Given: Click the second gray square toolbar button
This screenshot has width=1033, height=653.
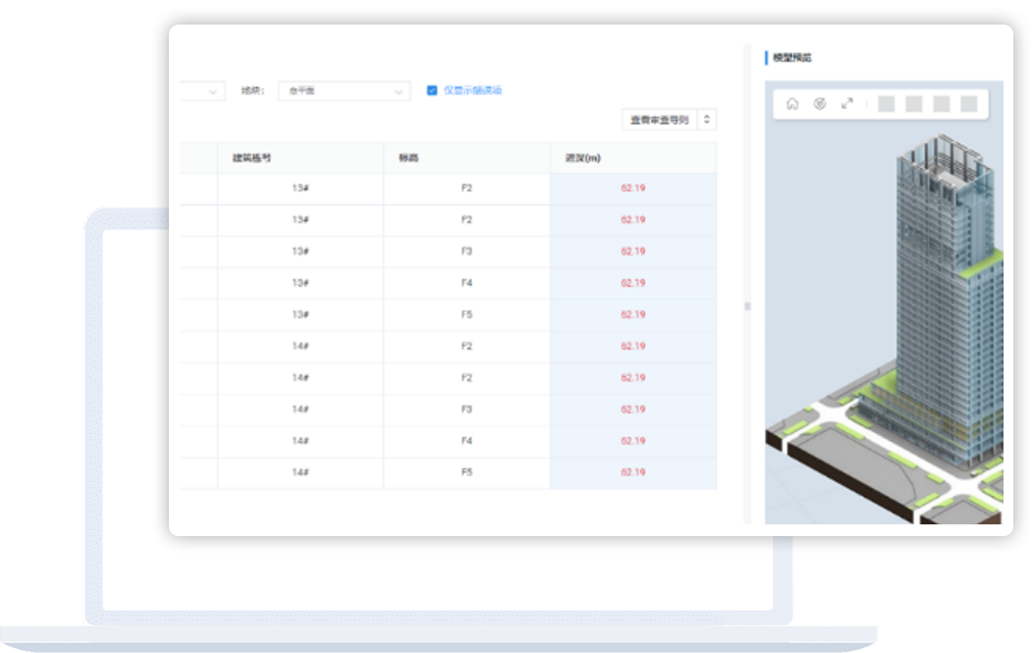Looking at the screenshot, I should point(913,104).
